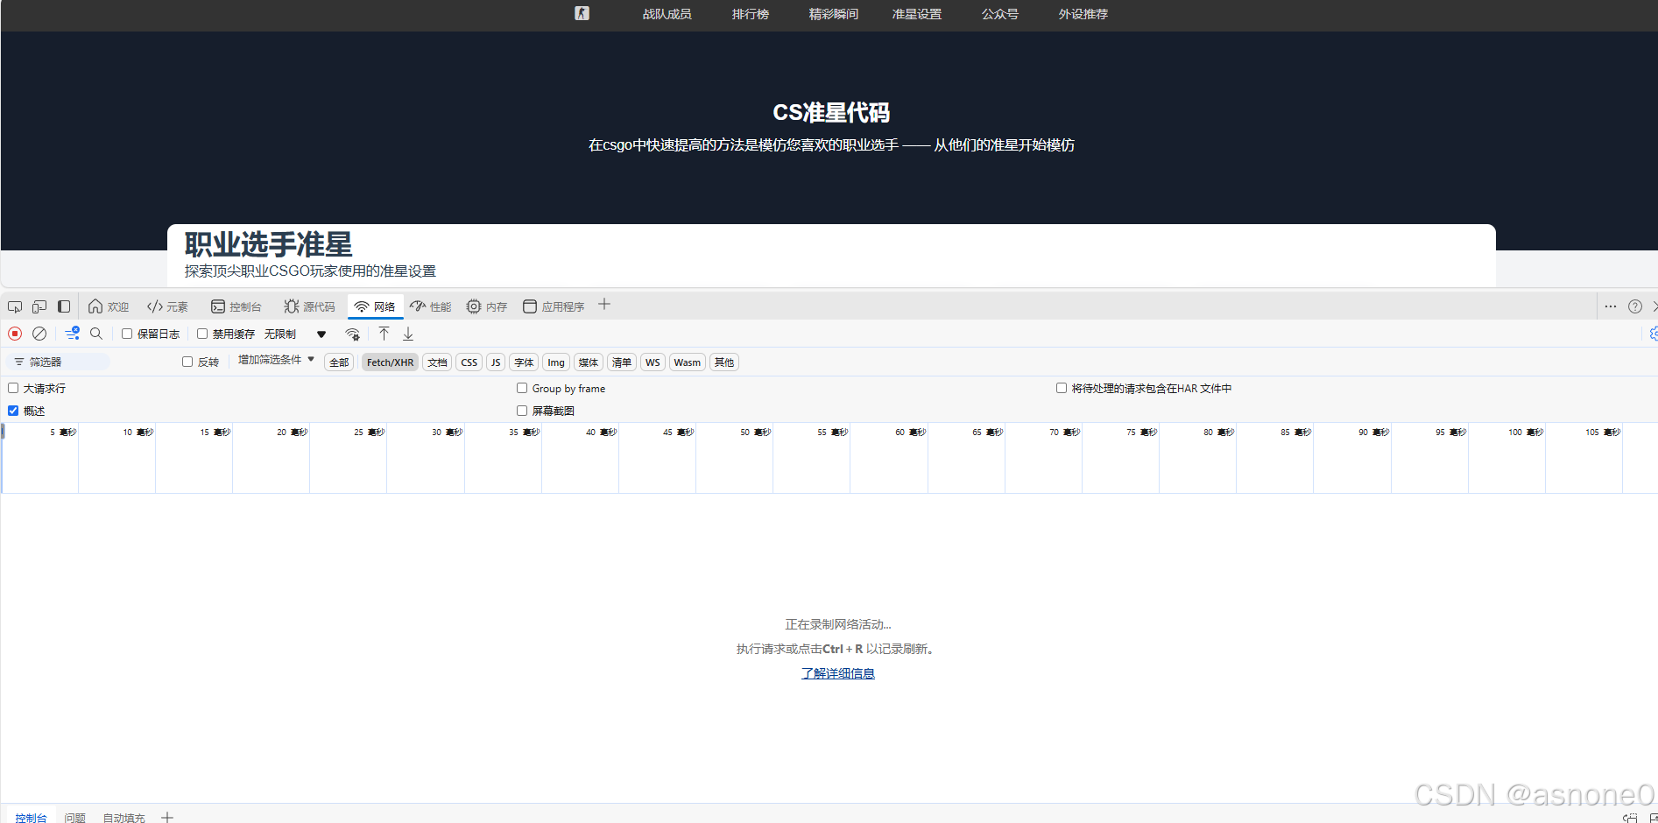Filter requests by Img type
The height and width of the screenshot is (823, 1658).
point(556,362)
